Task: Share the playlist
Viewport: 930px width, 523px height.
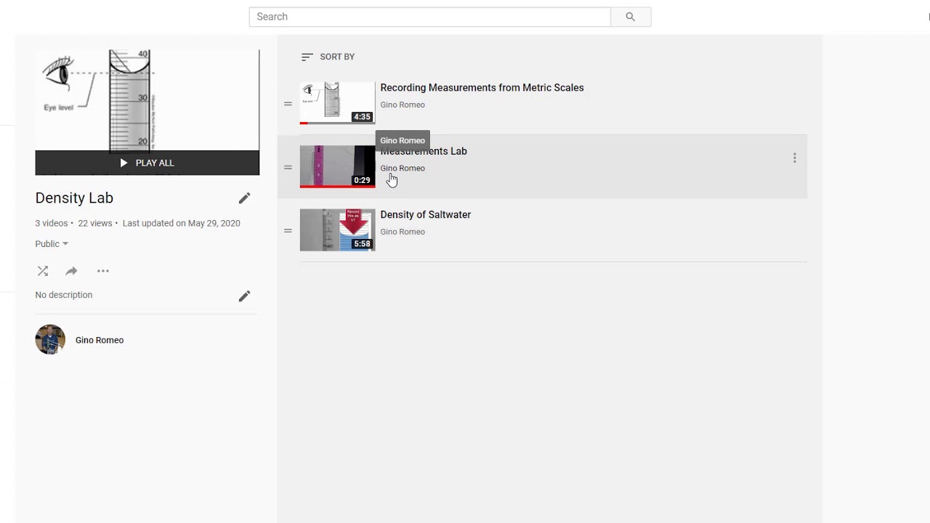Action: [x=71, y=271]
